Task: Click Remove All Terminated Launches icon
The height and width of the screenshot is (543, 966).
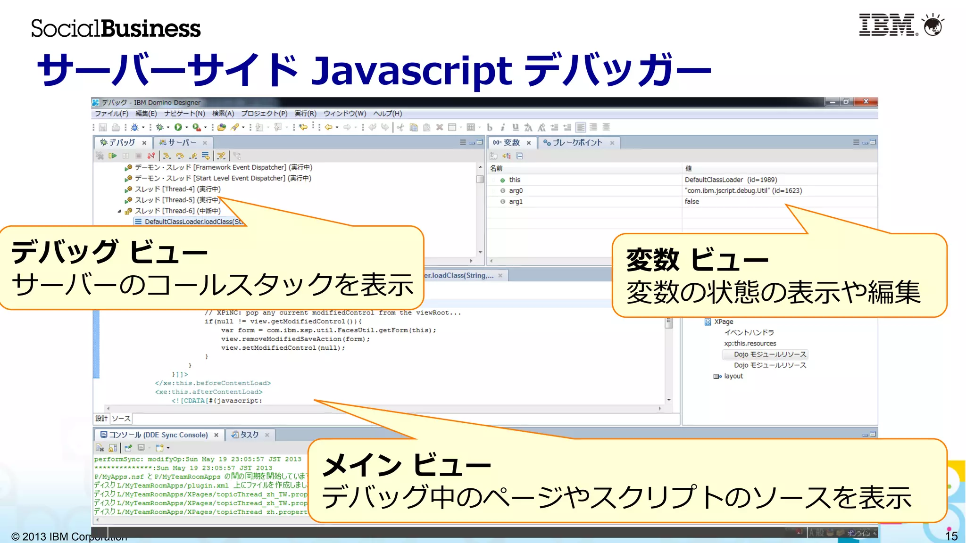Action: [x=100, y=156]
